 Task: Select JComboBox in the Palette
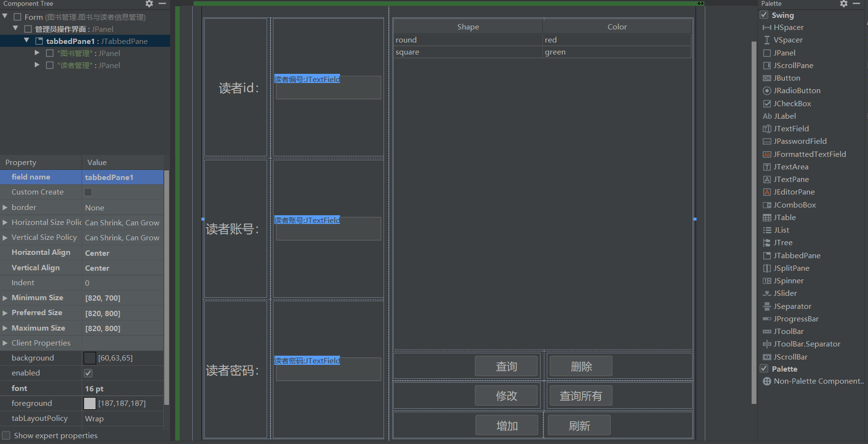coord(794,205)
